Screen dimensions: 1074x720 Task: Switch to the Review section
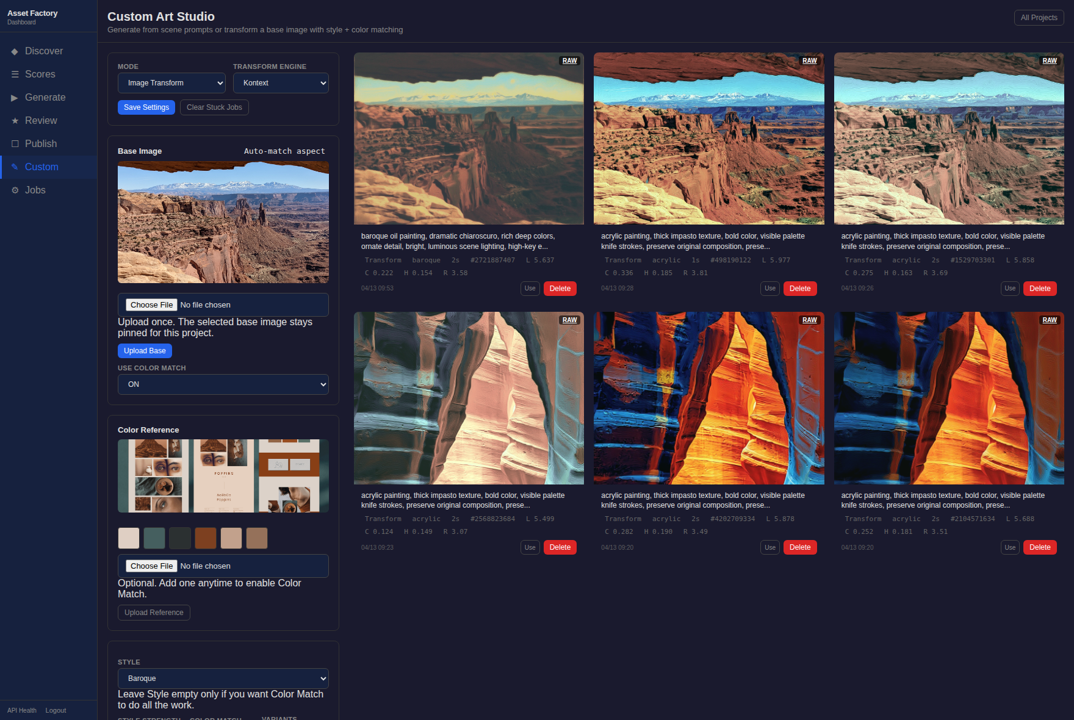pyautogui.click(x=49, y=121)
